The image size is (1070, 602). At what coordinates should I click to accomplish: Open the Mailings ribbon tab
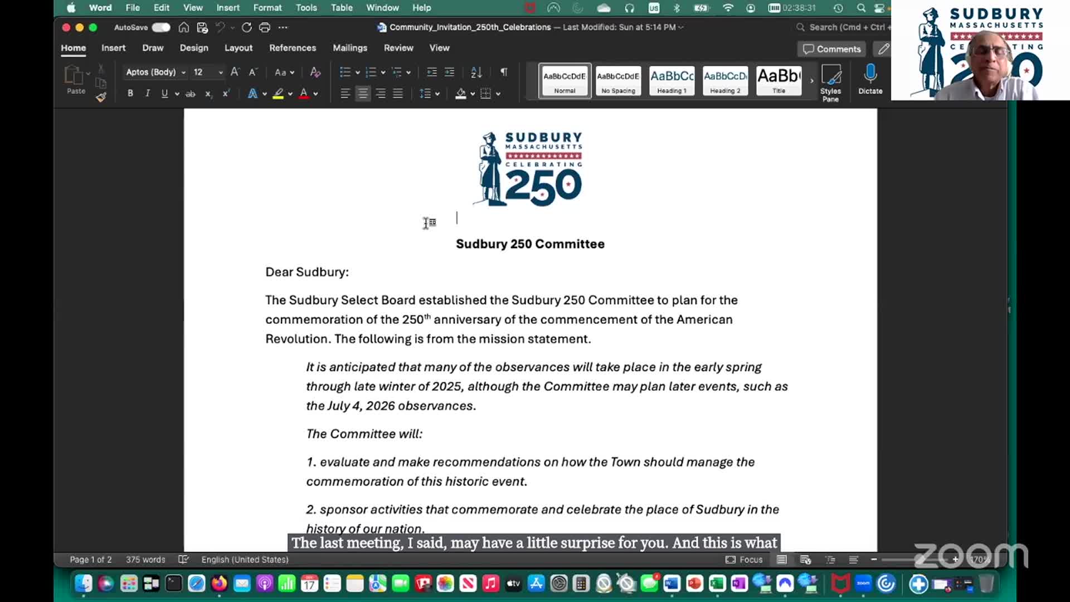(x=350, y=48)
